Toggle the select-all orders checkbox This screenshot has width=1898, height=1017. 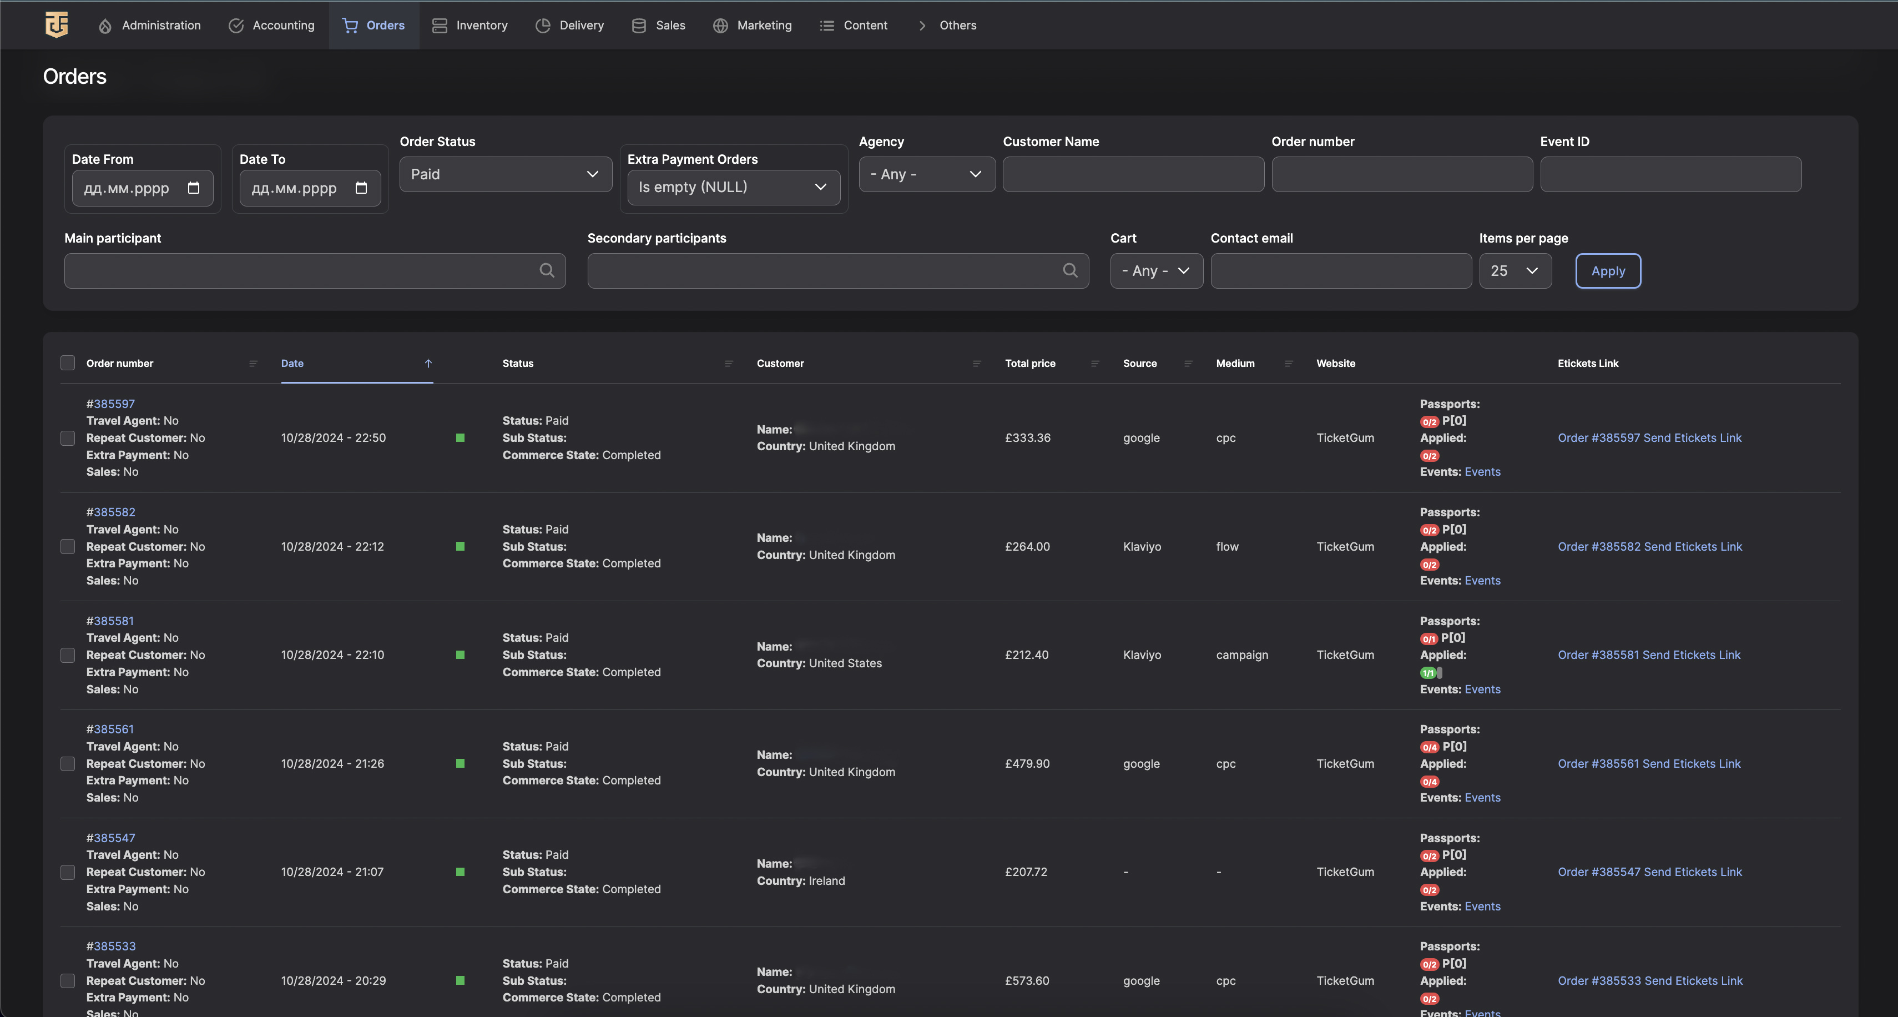tap(68, 363)
